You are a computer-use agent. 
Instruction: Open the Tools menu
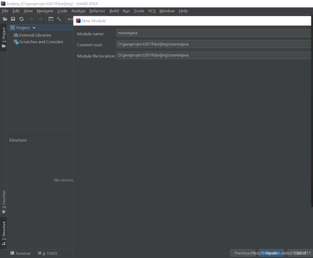(139, 11)
